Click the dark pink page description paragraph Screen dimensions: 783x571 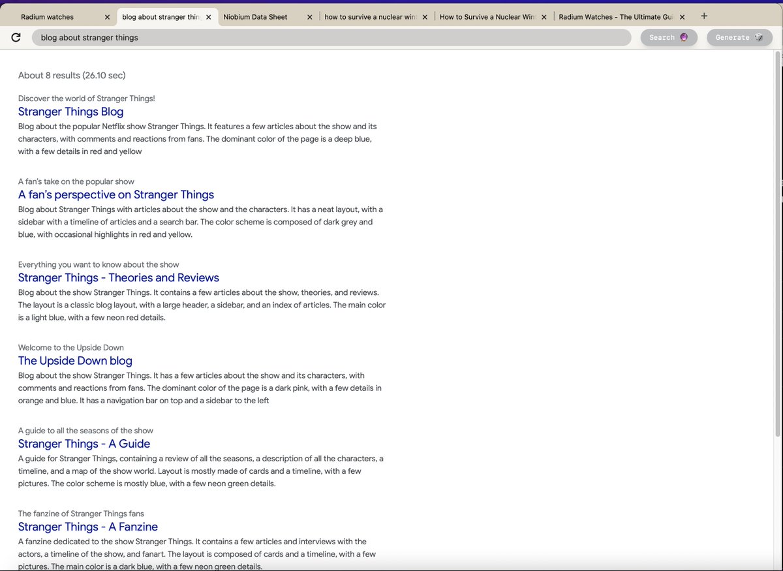click(200, 388)
